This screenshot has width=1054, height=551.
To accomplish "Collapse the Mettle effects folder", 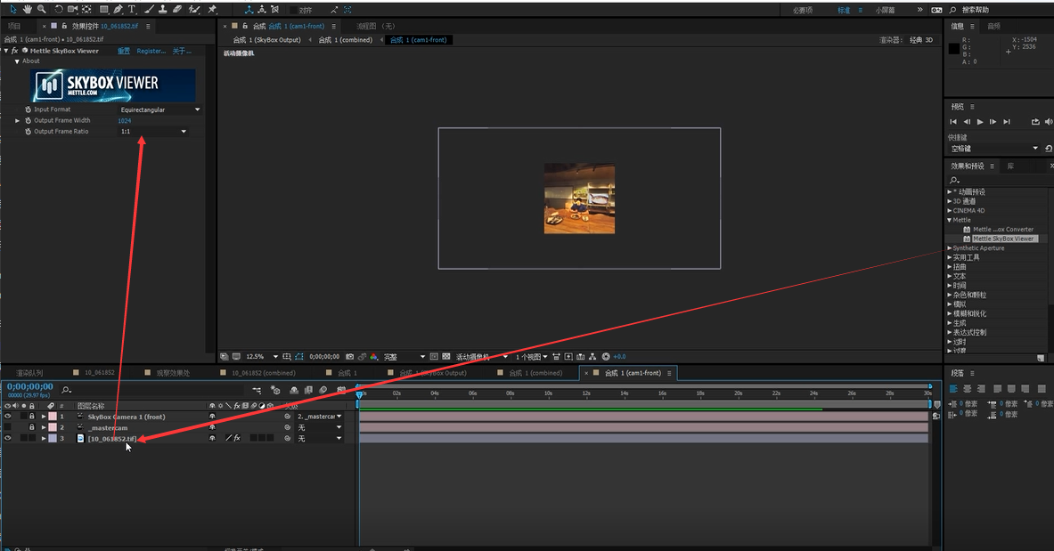I will click(949, 220).
